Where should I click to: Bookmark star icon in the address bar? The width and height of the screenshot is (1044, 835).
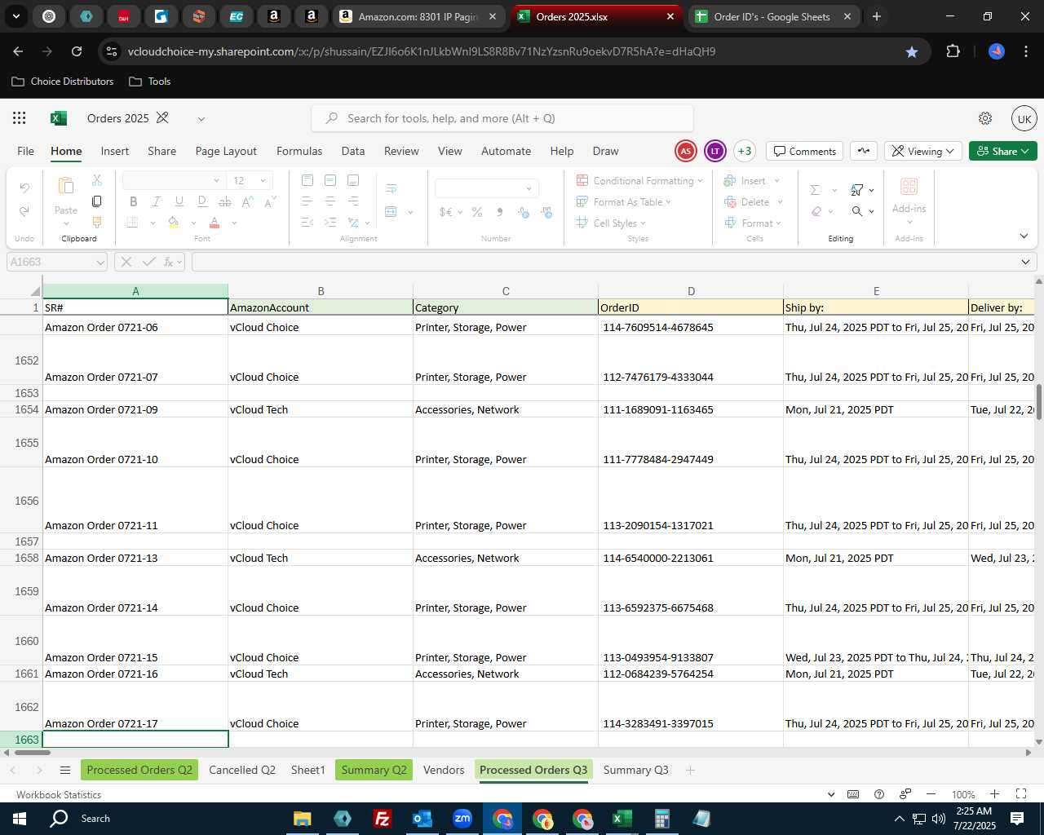point(912,51)
